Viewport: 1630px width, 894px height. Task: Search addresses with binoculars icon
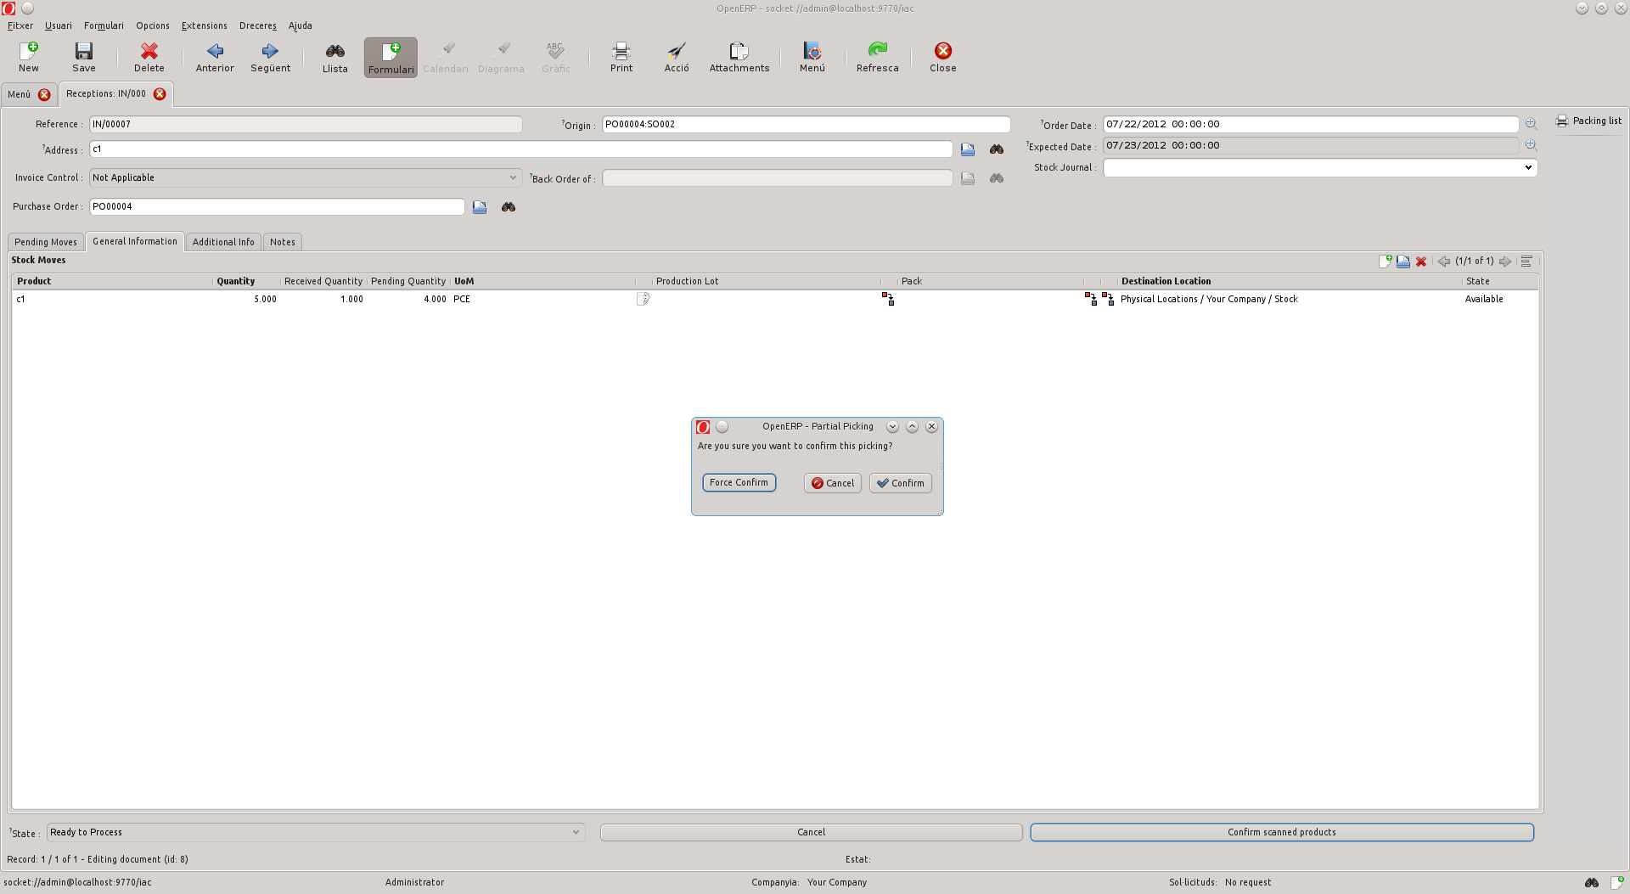(997, 149)
